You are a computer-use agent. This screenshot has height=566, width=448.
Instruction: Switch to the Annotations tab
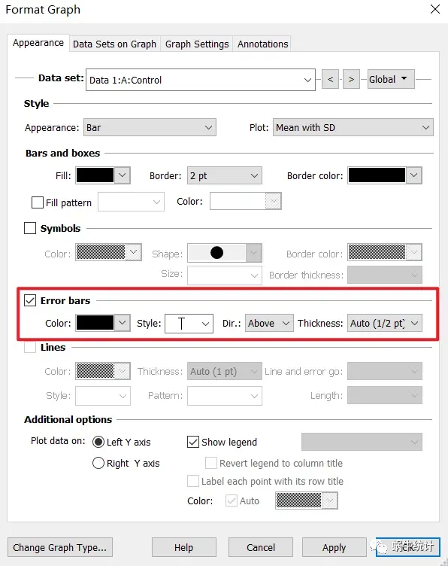262,44
